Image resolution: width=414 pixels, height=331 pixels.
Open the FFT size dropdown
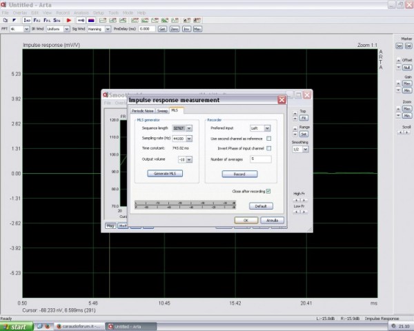(26, 29)
